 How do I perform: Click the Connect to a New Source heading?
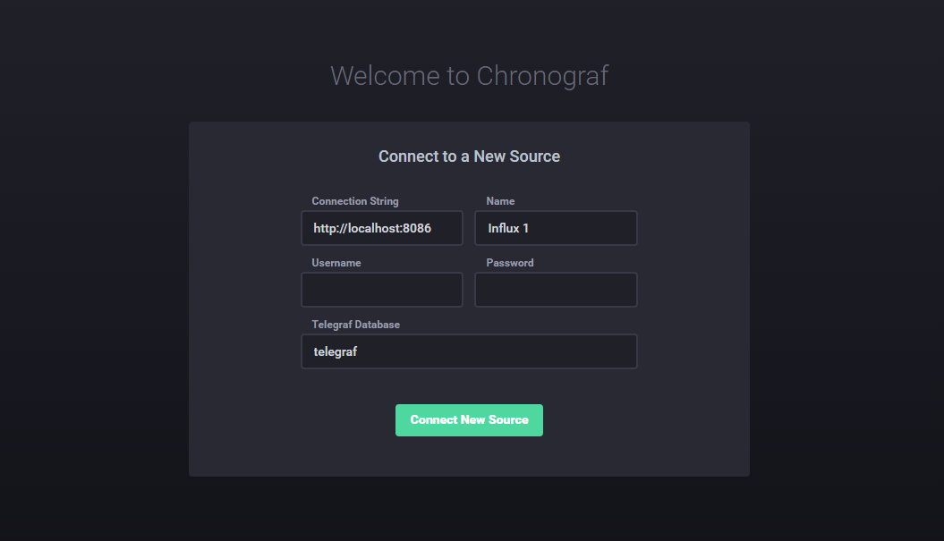(x=469, y=156)
